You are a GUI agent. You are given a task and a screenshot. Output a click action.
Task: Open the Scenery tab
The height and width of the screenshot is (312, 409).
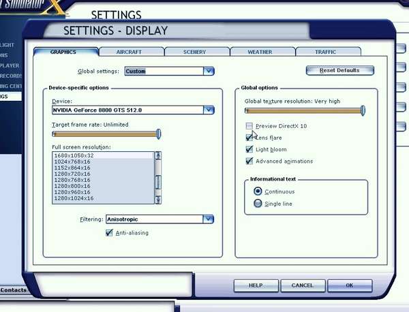pos(195,52)
